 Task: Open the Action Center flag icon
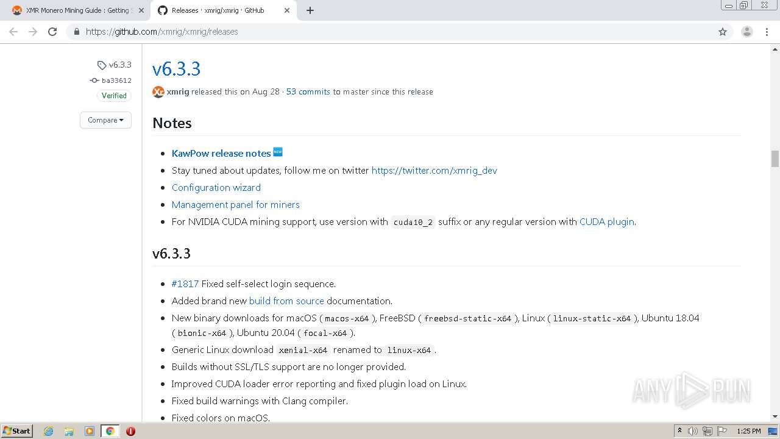coord(722,431)
